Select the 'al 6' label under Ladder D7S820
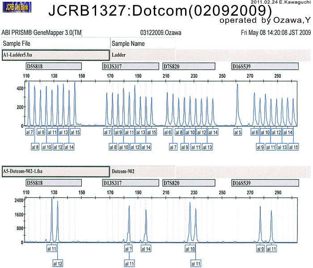 (168, 132)
